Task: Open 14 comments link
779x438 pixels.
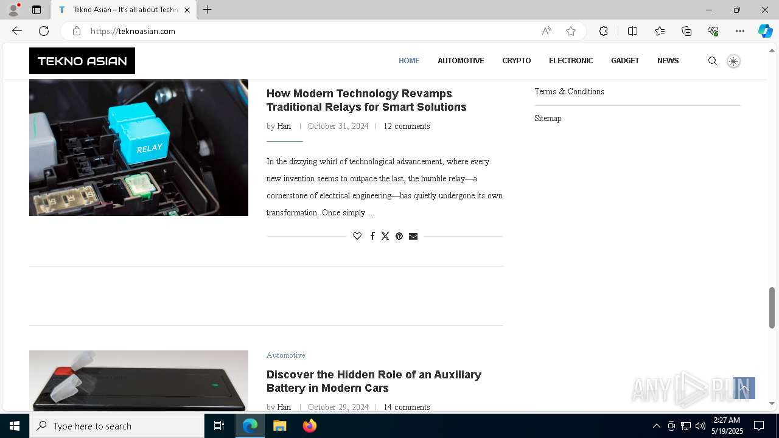Action: pos(407,408)
